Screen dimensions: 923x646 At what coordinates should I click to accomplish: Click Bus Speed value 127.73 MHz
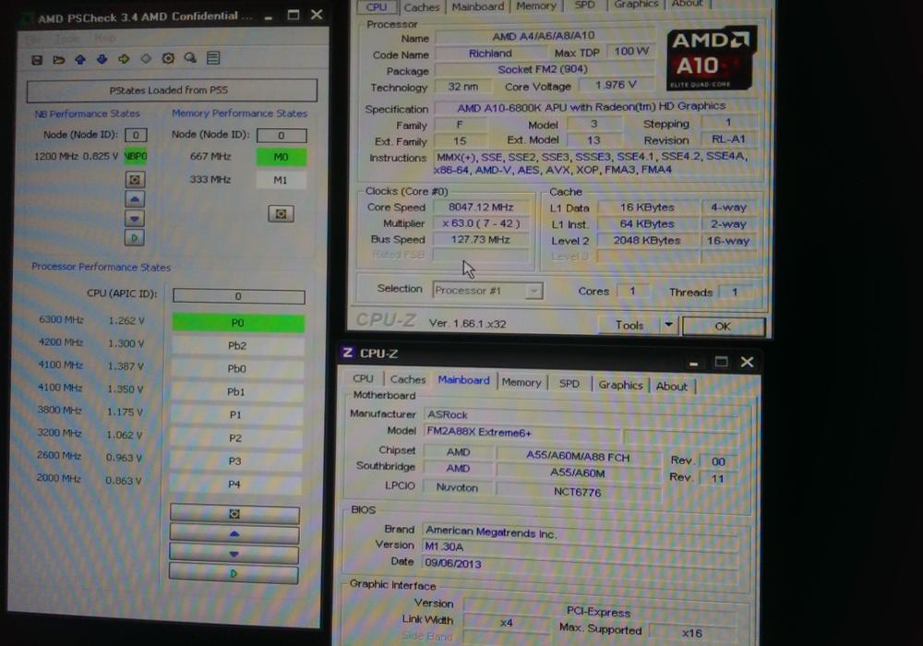click(481, 239)
